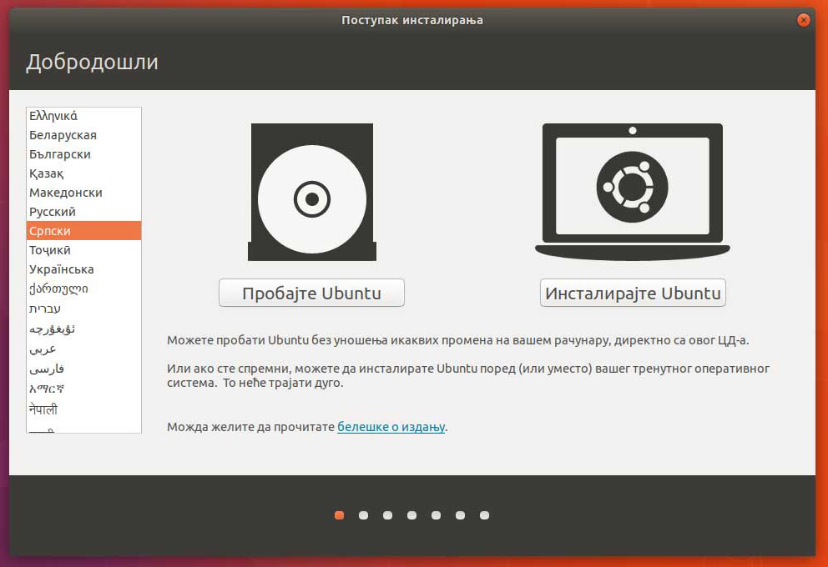The height and width of the screenshot is (567, 828).
Task: Select አማርኛ in the language list
Action: [x=84, y=389]
